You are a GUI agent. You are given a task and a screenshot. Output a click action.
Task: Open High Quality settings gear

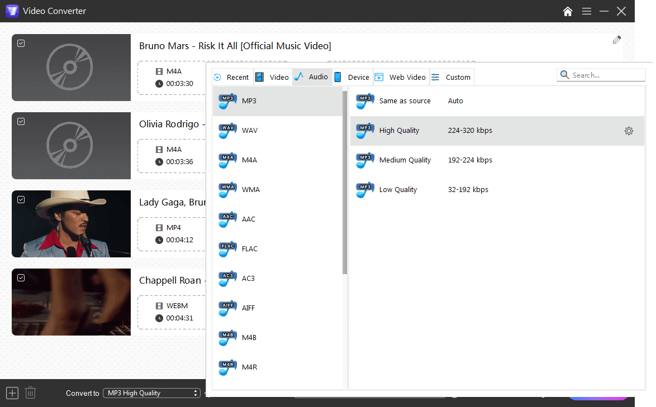tap(629, 131)
